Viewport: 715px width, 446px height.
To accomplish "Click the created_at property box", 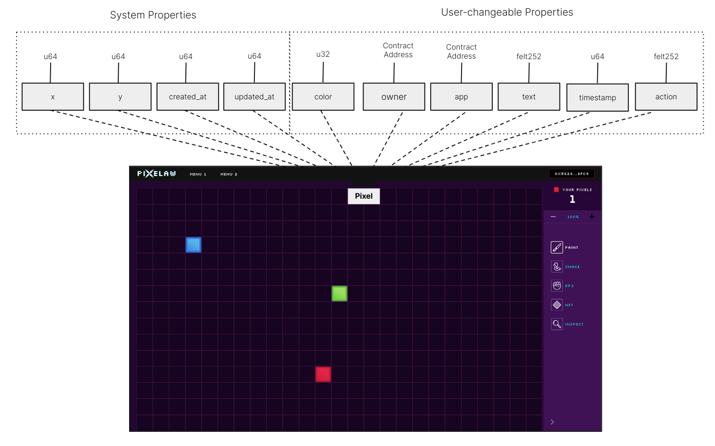I will coord(188,97).
